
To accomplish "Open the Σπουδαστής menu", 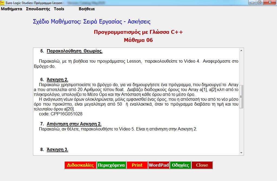I will click(x=38, y=9).
